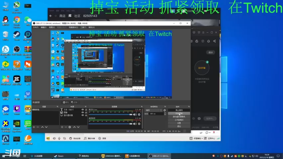Toggle visibility of the 显示器采集 source
Viewport: 283px width, 159px height.
coord(83,115)
